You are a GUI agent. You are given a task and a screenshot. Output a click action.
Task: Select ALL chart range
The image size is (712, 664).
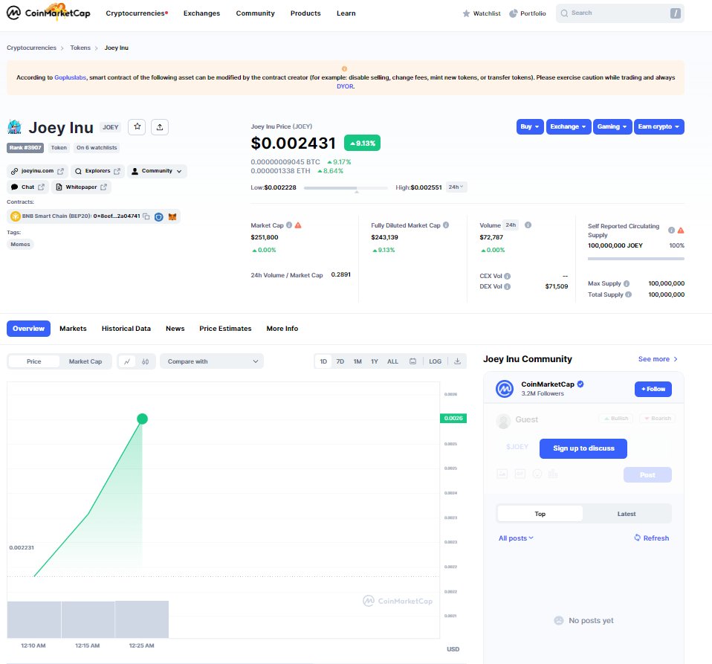[392, 361]
